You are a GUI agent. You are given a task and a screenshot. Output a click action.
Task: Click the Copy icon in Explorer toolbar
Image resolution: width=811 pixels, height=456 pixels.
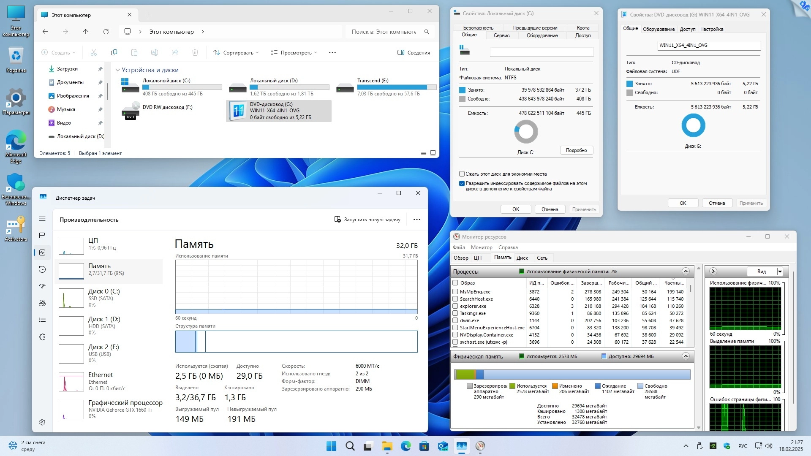(x=114, y=52)
